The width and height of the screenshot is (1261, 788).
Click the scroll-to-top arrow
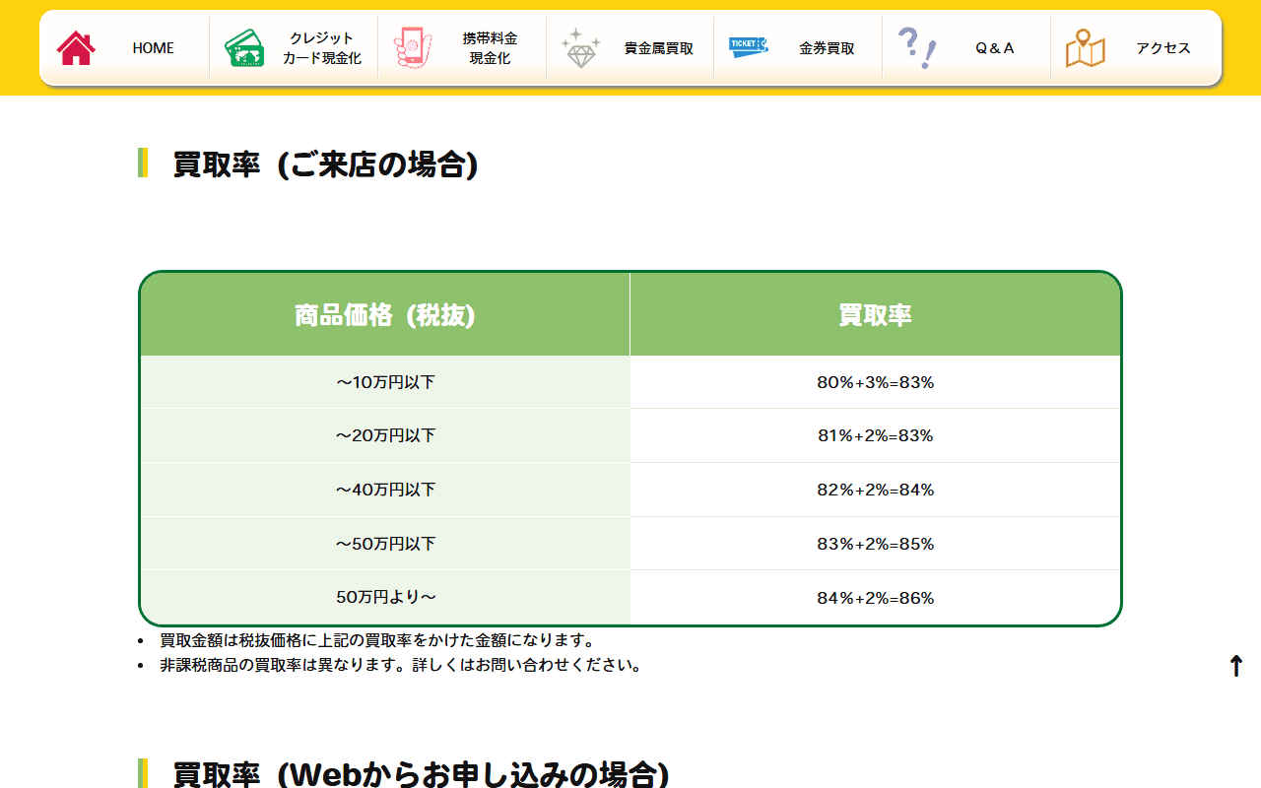[x=1236, y=666]
